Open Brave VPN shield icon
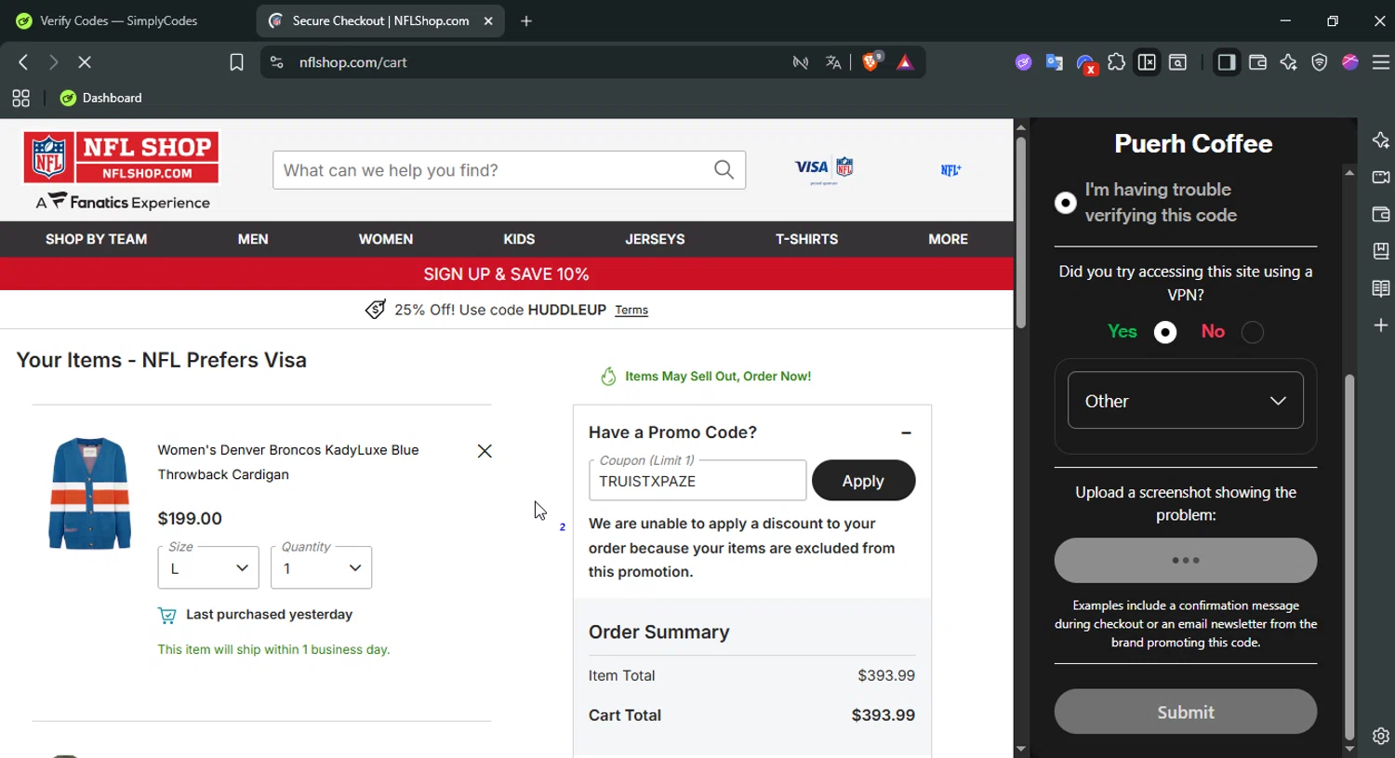The width and height of the screenshot is (1395, 758). point(1319,62)
